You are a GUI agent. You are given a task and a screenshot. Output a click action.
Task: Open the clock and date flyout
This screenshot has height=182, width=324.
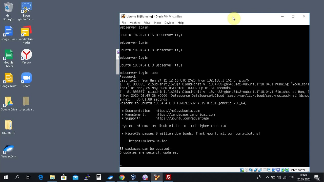pyautogui.click(x=304, y=177)
